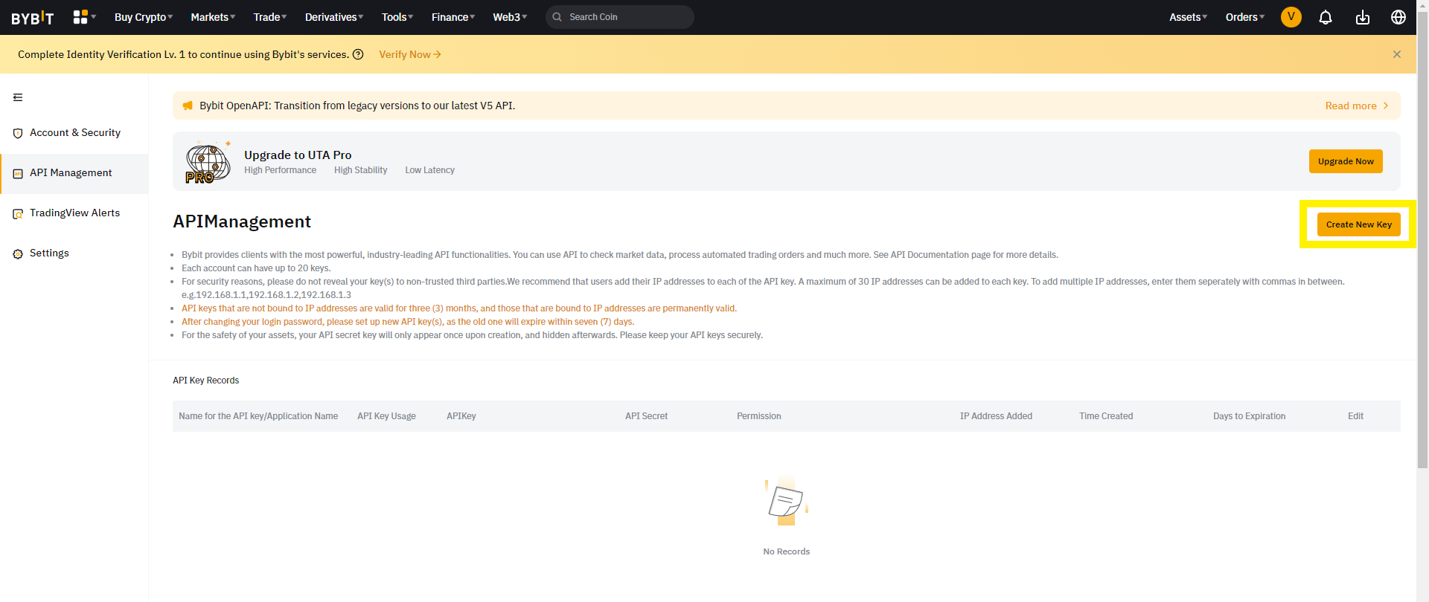Screen dimensions: 1429x602
Task: Click the No Records empty-state illustration
Action: (786, 502)
